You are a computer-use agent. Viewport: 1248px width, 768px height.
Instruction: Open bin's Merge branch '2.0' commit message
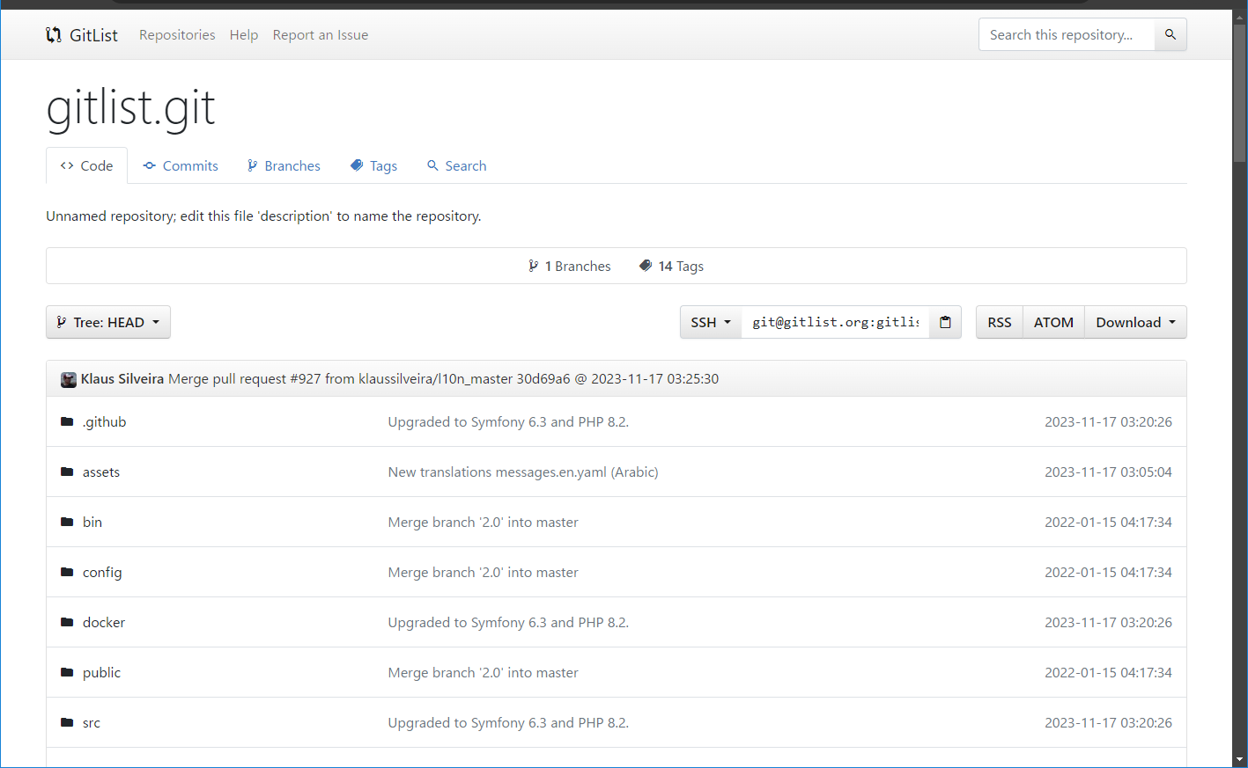point(484,522)
